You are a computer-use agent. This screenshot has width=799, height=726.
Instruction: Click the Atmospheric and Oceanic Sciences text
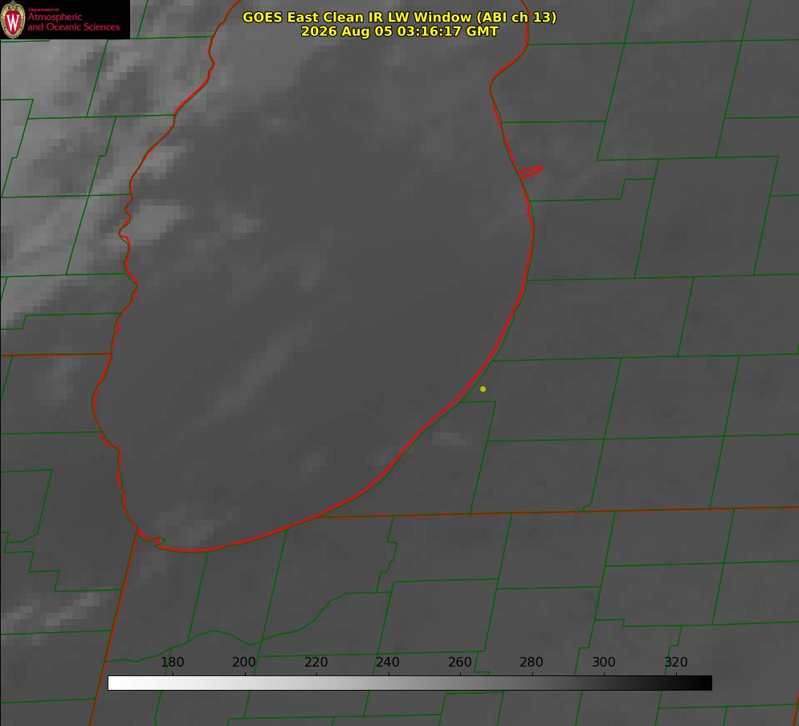click(x=73, y=22)
